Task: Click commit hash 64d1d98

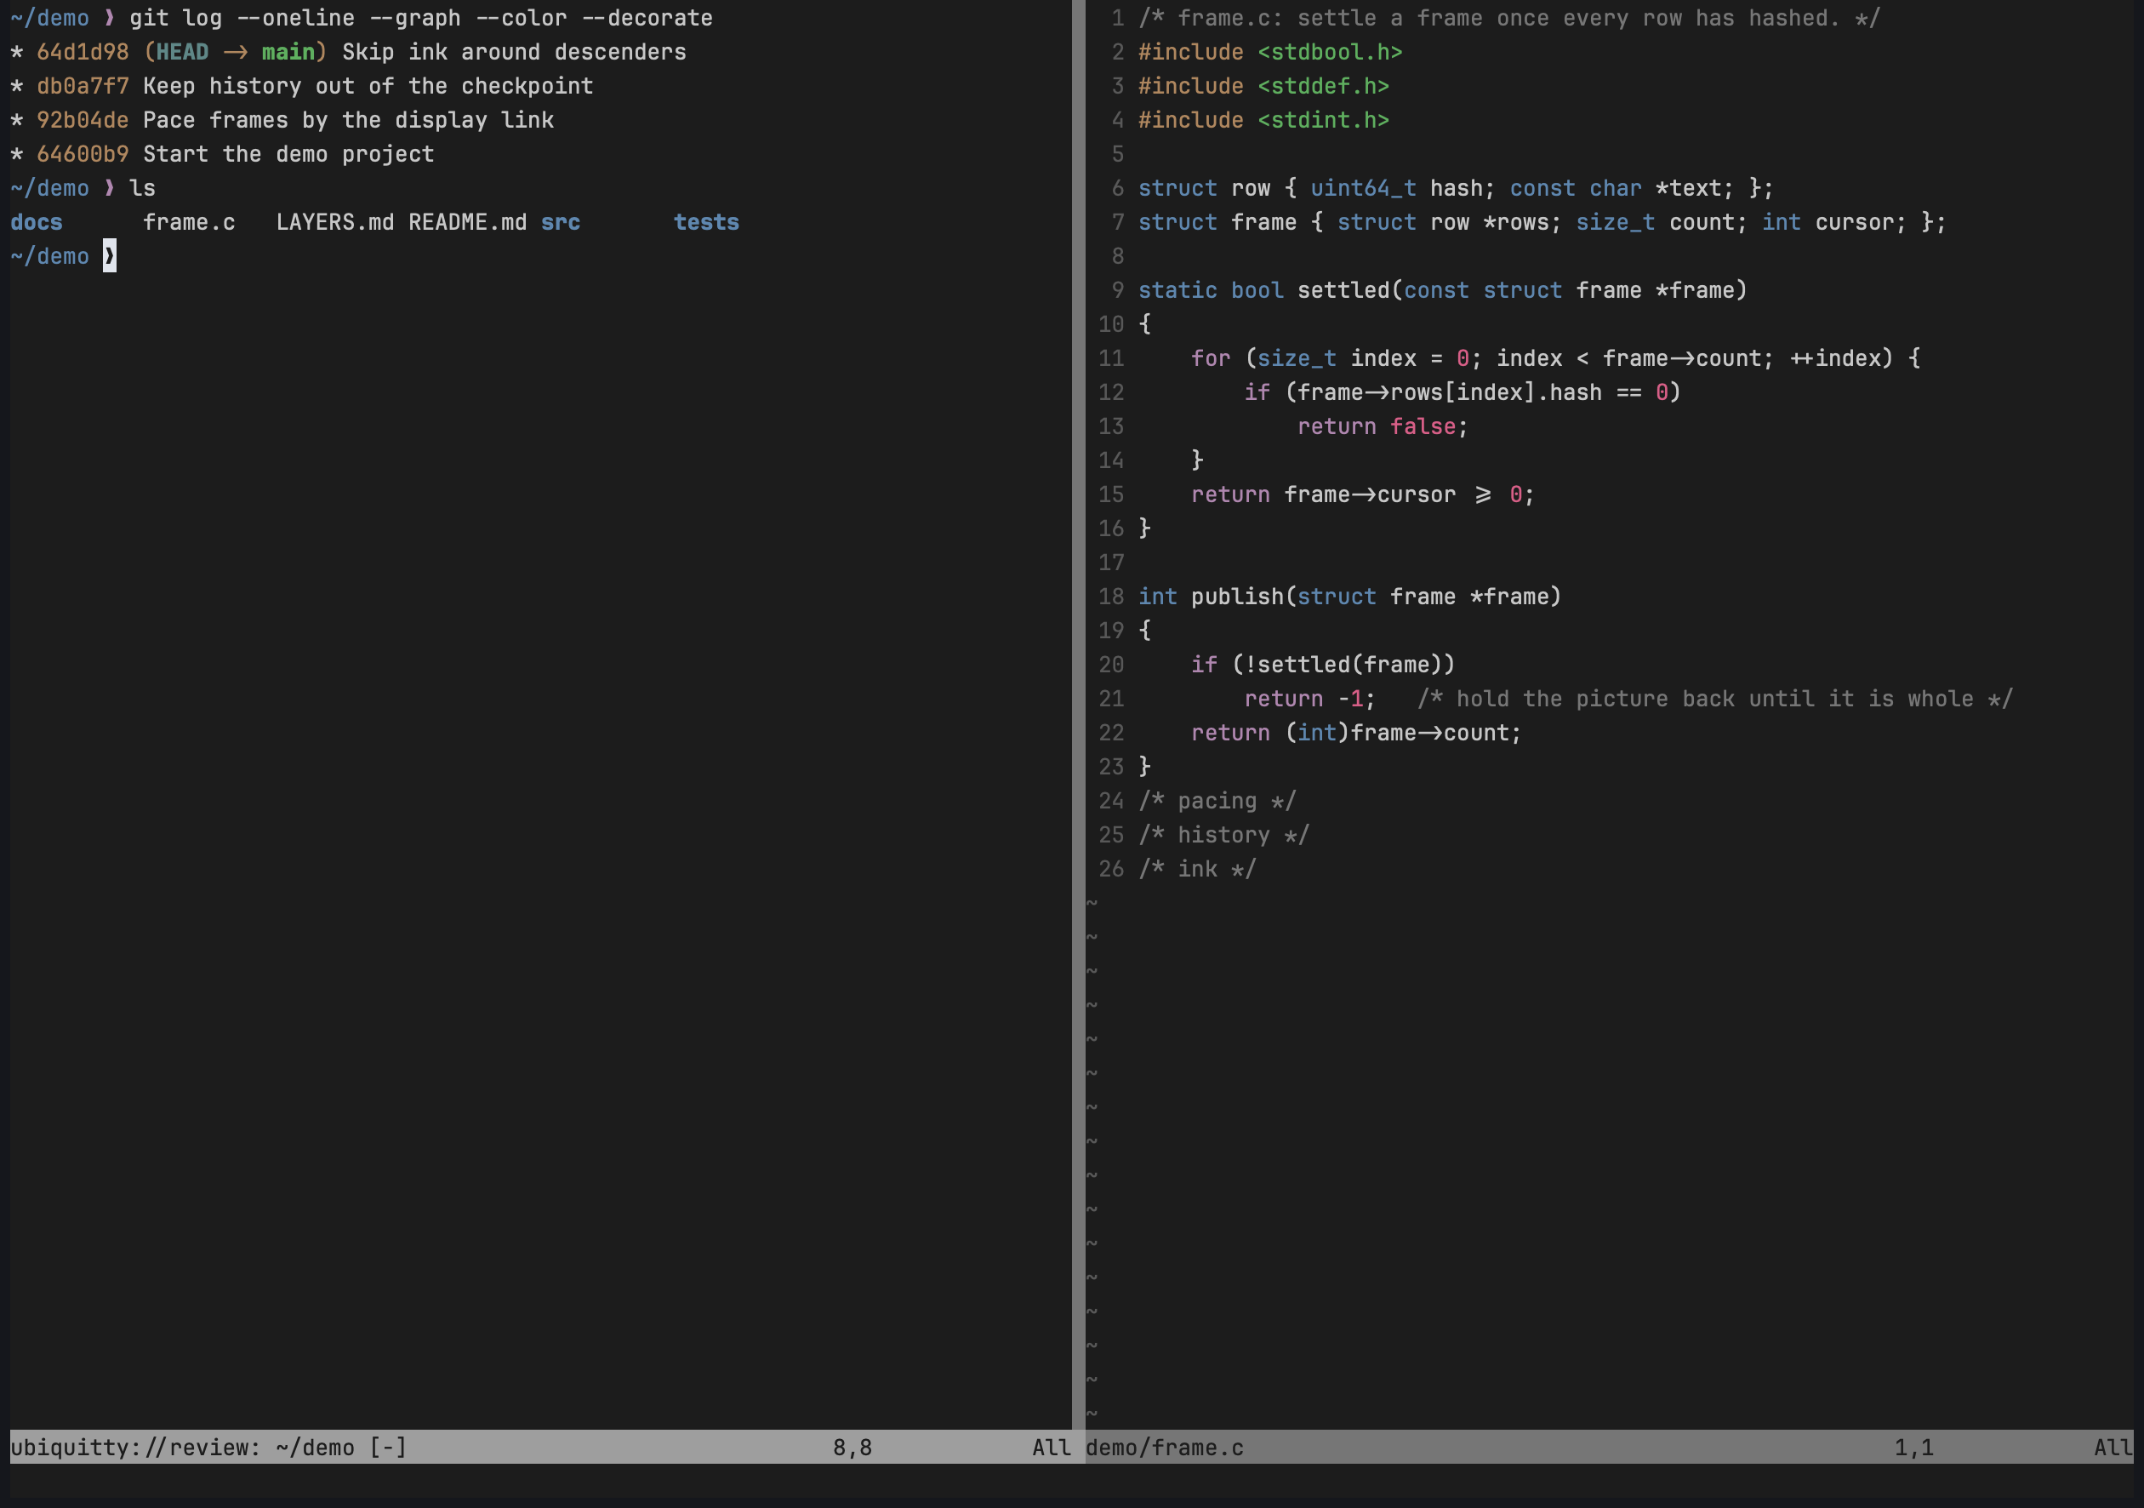Action: 83,52
